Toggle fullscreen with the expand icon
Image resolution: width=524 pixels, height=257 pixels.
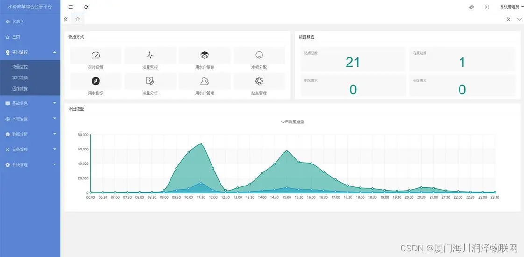pos(487,7)
